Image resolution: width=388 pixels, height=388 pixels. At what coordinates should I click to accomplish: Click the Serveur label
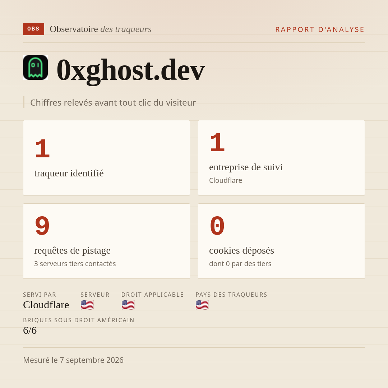pyautogui.click(x=95, y=295)
